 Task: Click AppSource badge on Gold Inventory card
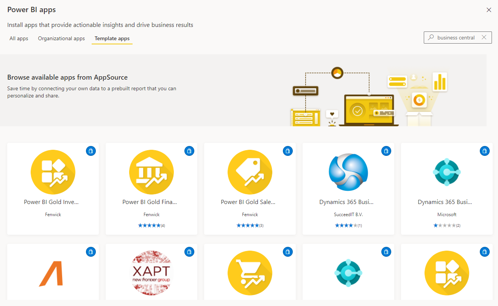(91, 151)
